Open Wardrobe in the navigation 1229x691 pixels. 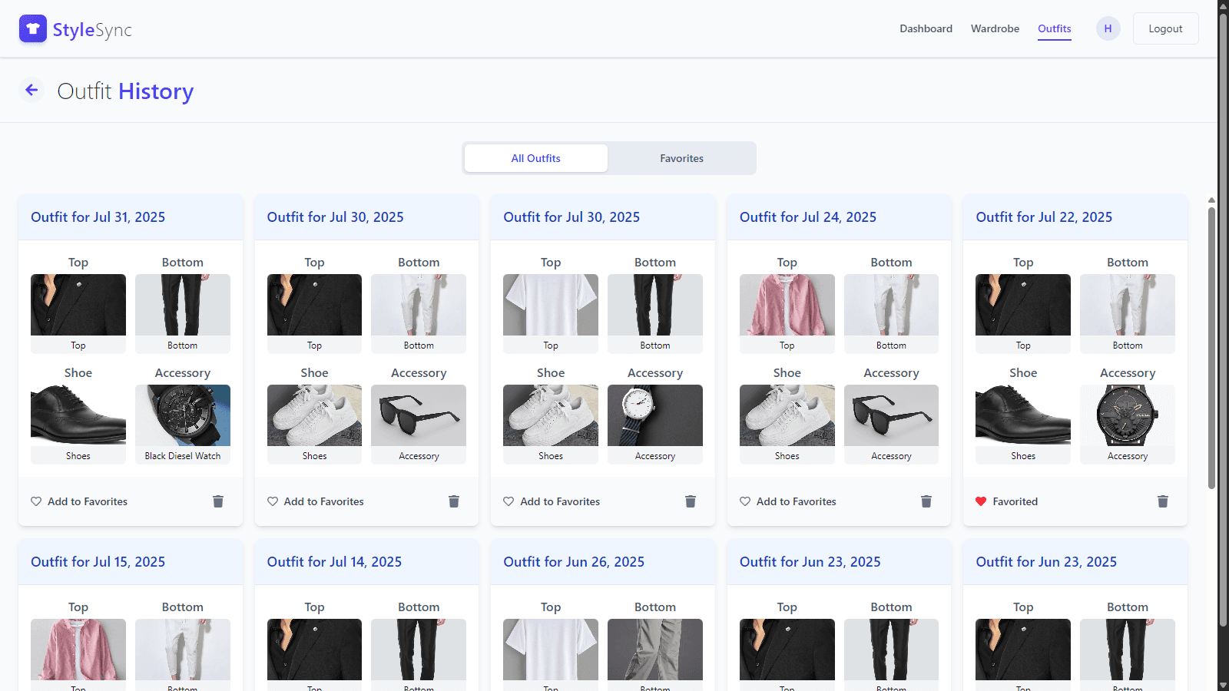[995, 28]
